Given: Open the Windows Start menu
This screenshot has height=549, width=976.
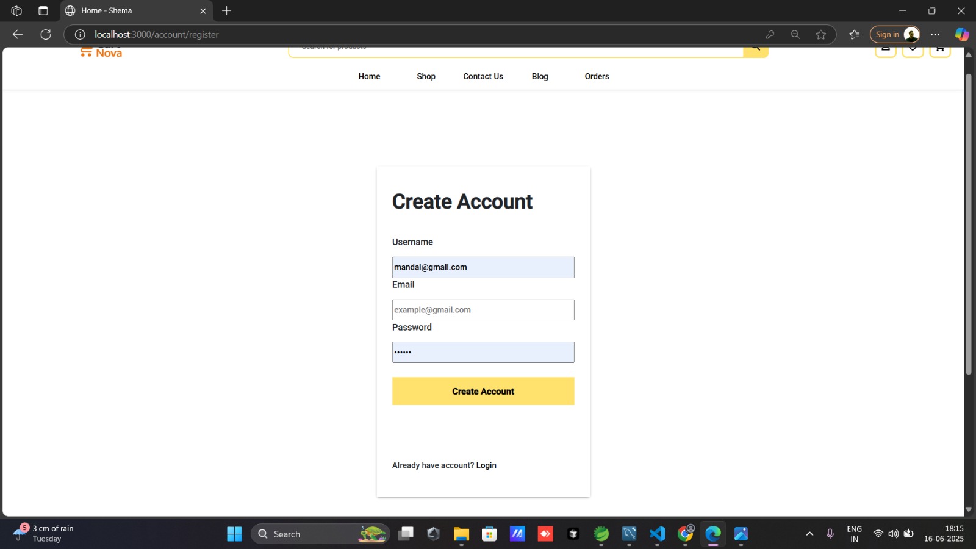Looking at the screenshot, I should pos(235,534).
